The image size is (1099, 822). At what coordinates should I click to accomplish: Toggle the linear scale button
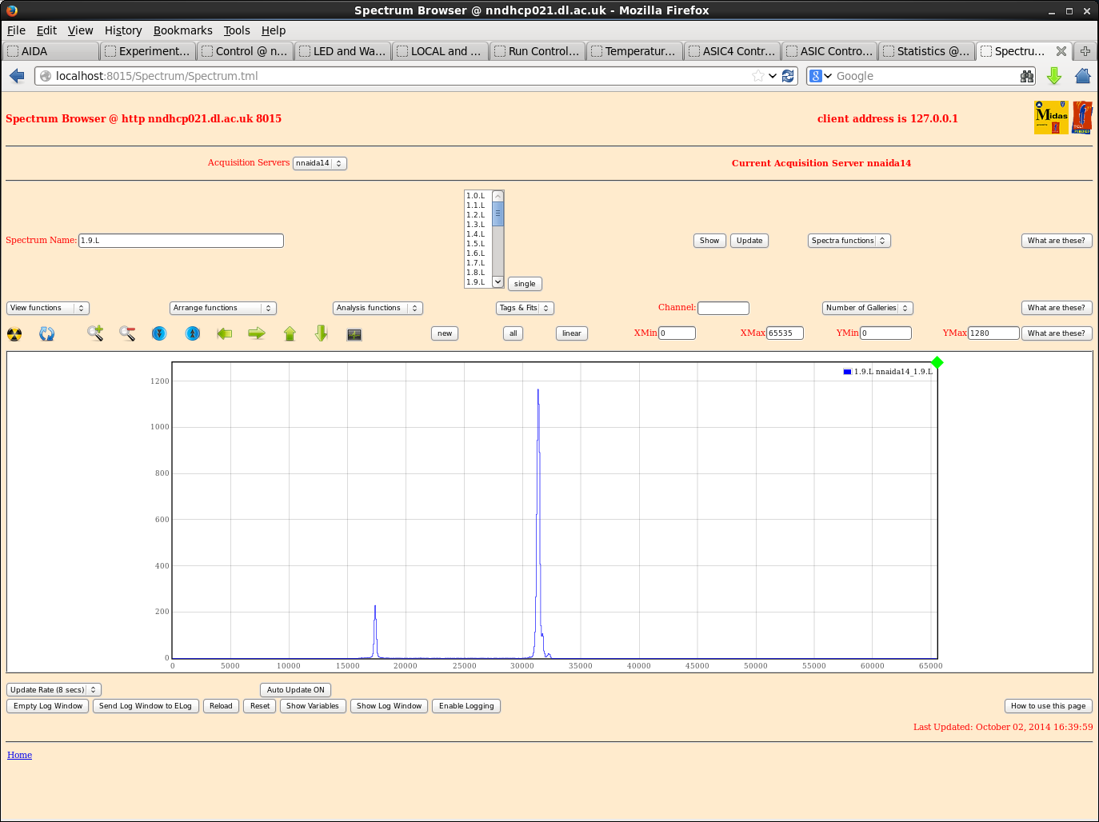coord(571,333)
